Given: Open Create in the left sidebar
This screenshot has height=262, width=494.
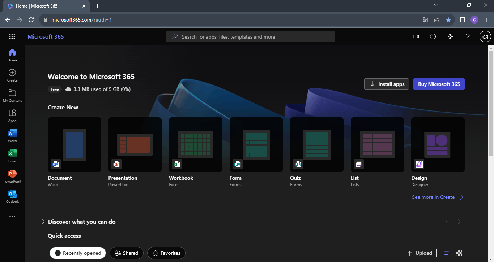Looking at the screenshot, I should [12, 75].
